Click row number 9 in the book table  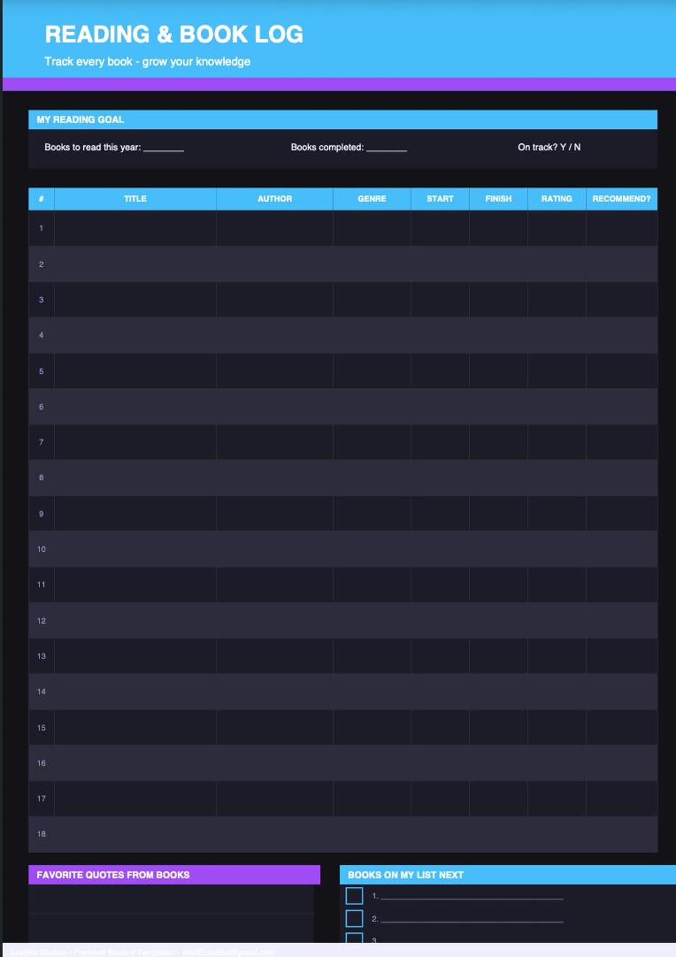41,514
